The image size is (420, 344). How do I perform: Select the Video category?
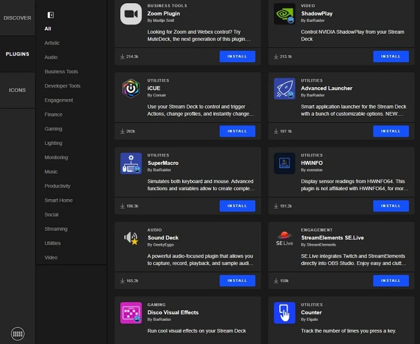[x=51, y=257]
